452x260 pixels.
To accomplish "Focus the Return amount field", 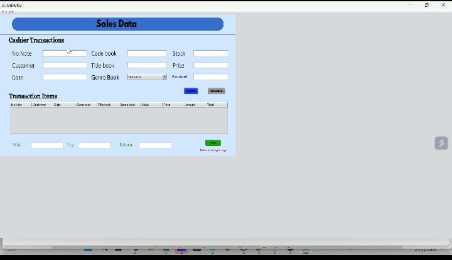I will point(155,145).
